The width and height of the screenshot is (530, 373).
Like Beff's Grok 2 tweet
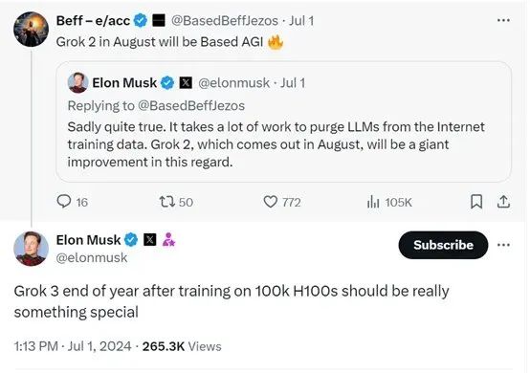(x=282, y=202)
